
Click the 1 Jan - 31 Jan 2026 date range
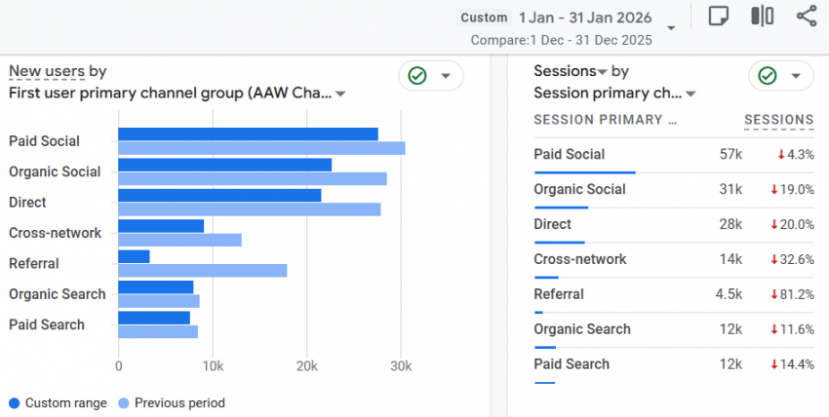pyautogui.click(x=583, y=18)
